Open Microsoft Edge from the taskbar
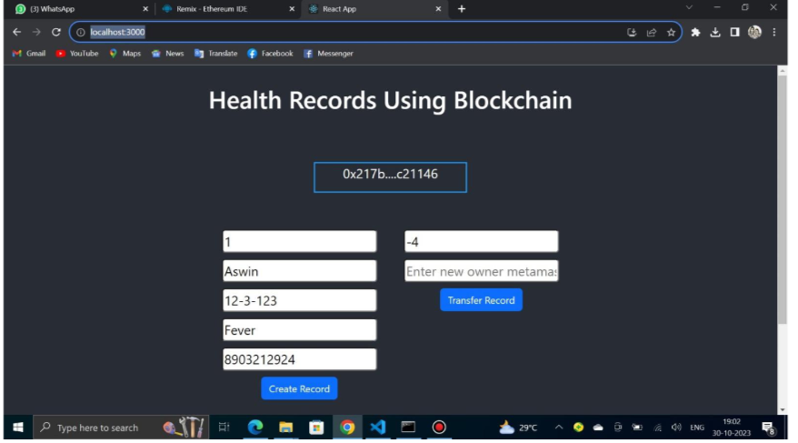Viewport: 798px width, 443px height. tap(255, 427)
